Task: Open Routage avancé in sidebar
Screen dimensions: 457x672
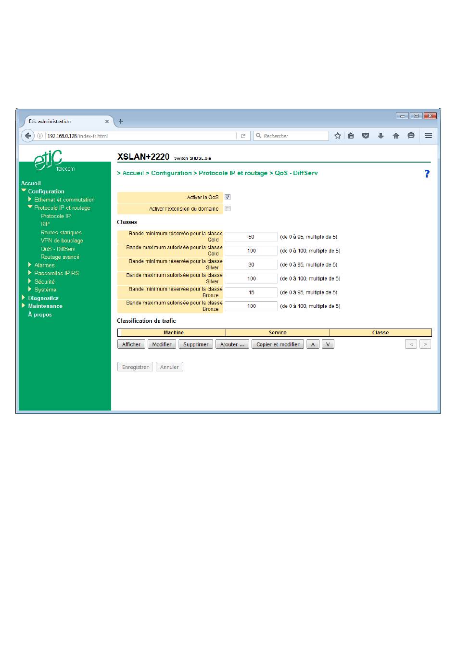Action: click(x=60, y=257)
